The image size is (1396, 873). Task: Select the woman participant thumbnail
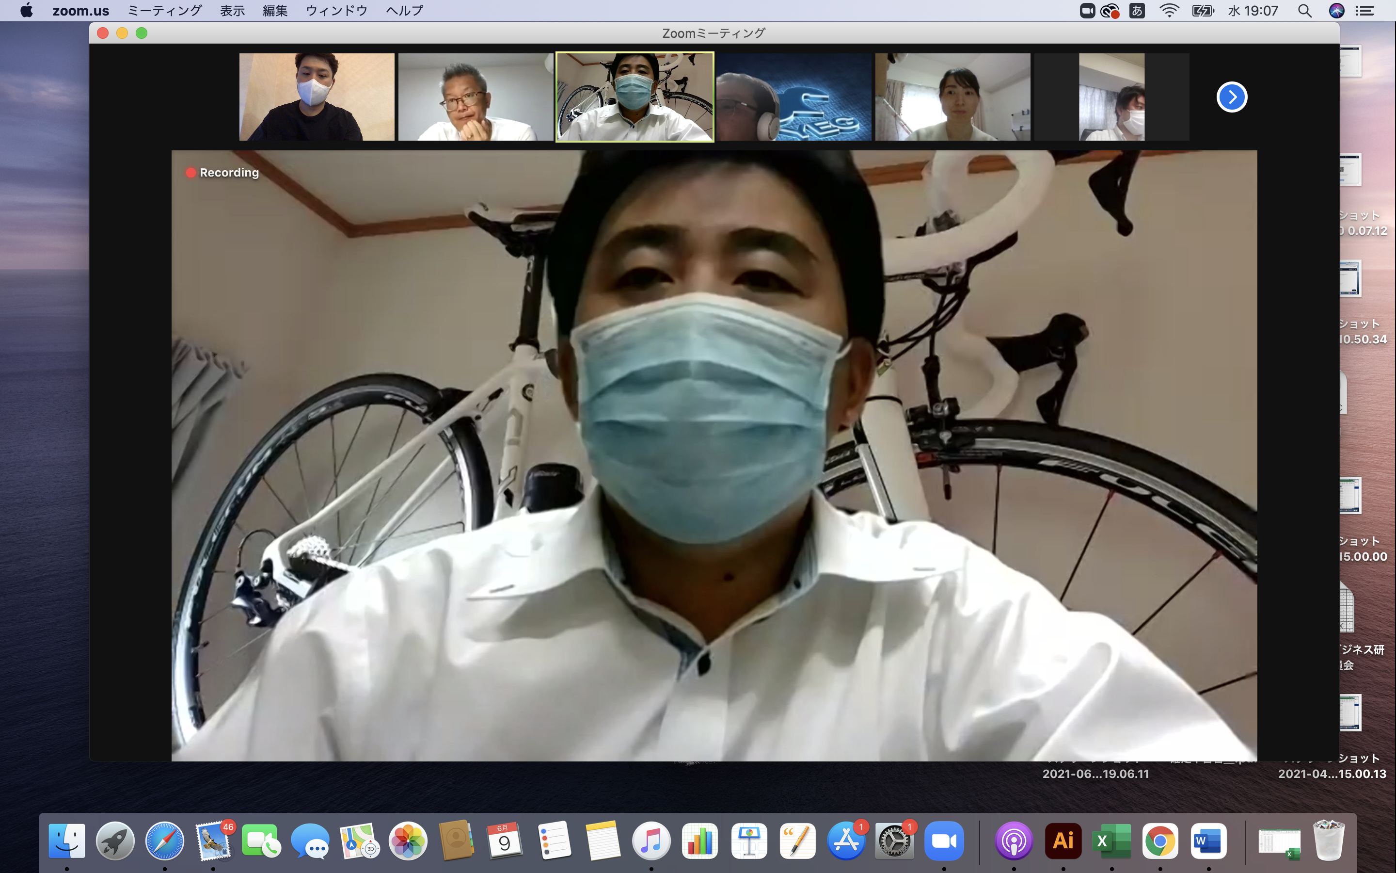(x=952, y=97)
